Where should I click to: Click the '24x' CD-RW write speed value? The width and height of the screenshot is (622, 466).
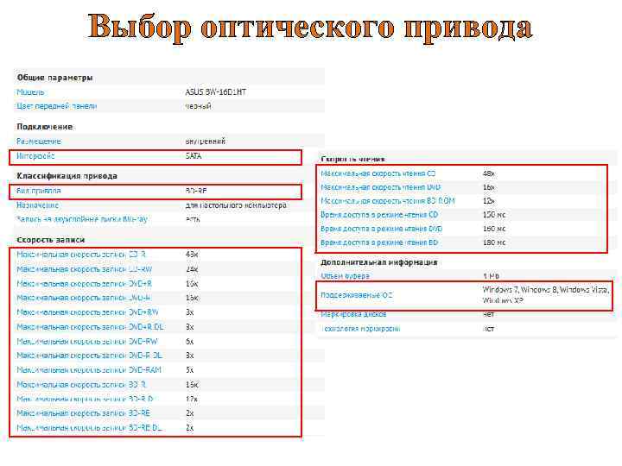(192, 269)
